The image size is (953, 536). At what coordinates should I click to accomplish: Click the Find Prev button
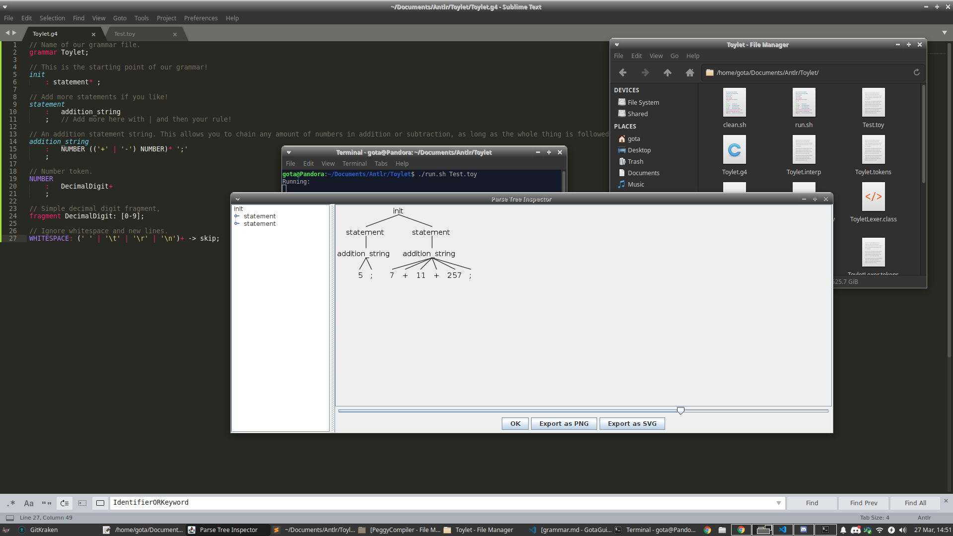pos(864,503)
